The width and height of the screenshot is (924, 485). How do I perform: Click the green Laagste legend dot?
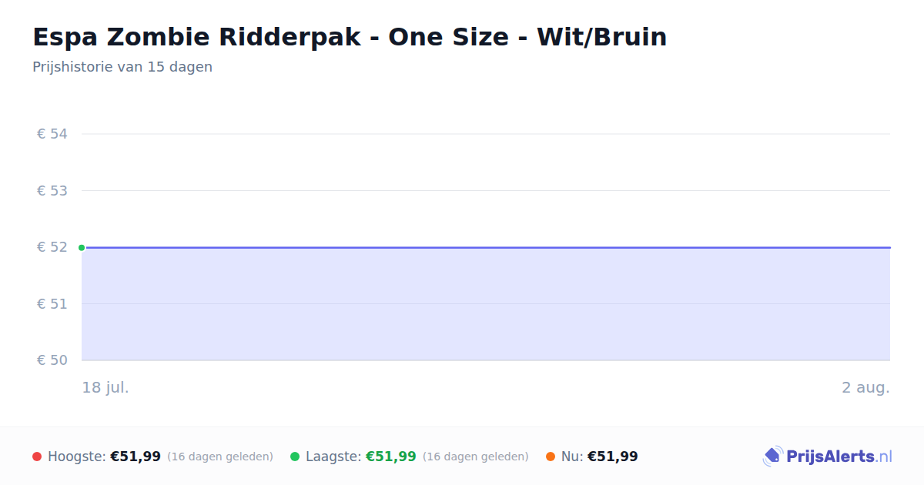pyautogui.click(x=295, y=457)
